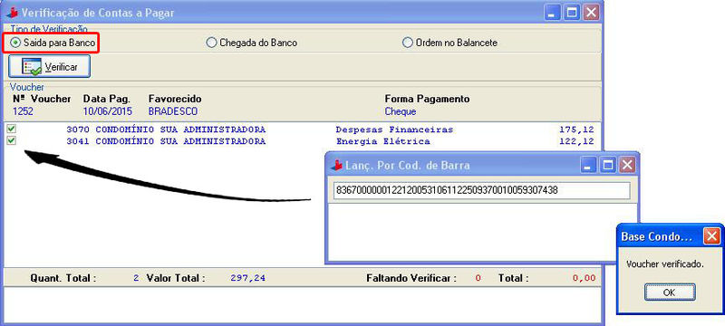Minimize the Lanç. Por Cod. de Barra window
Screen dimensions: 725x326
(588, 165)
